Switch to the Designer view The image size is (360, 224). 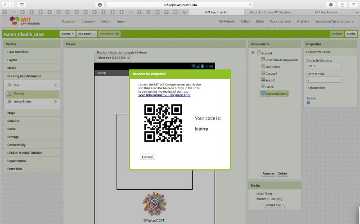point(337,34)
